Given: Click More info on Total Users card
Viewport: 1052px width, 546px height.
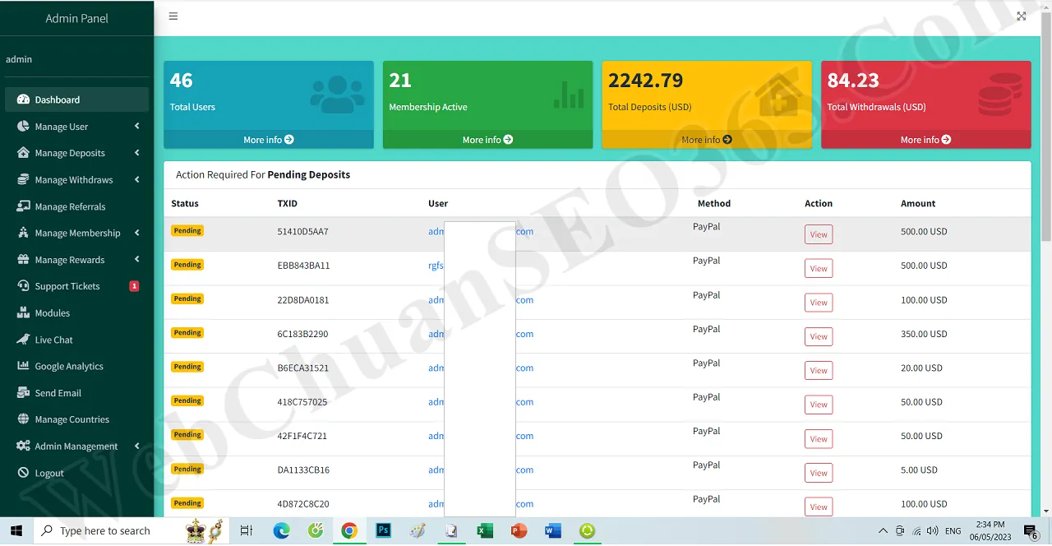Looking at the screenshot, I should pos(268,139).
